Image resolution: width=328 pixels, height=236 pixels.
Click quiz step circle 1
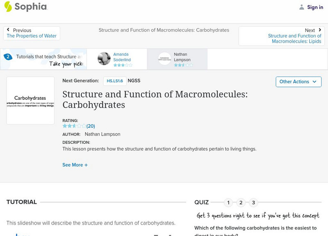pos(228,202)
